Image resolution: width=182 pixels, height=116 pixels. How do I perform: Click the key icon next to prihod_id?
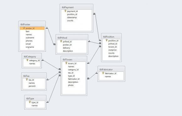click(x=61, y=41)
